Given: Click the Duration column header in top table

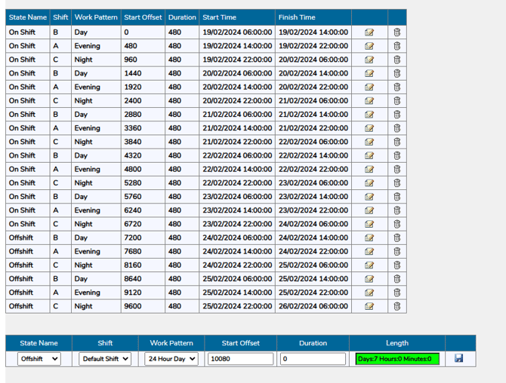Looking at the screenshot, I should [182, 17].
